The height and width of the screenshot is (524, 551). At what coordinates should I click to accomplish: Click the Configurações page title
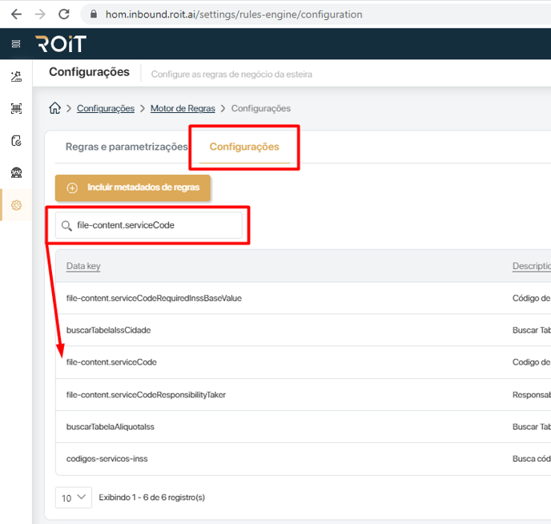pos(89,71)
